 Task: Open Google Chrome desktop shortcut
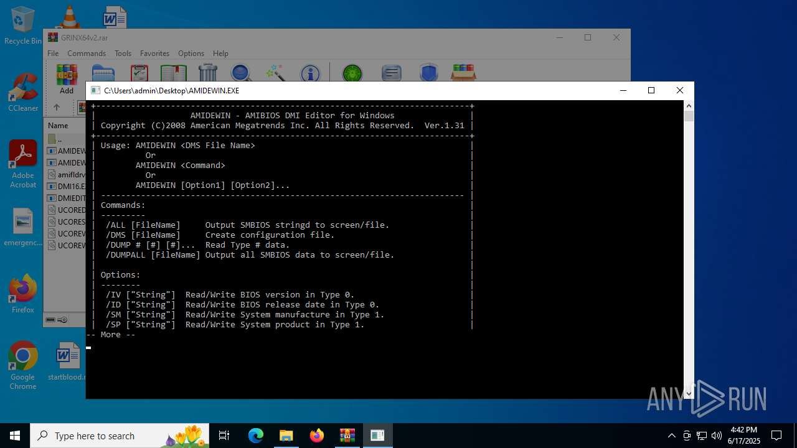pos(22,365)
